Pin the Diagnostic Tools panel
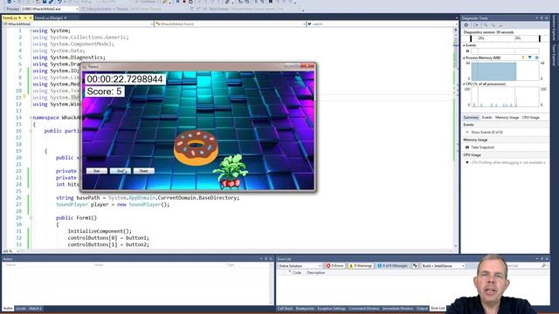The width and height of the screenshot is (559, 314). [542, 17]
